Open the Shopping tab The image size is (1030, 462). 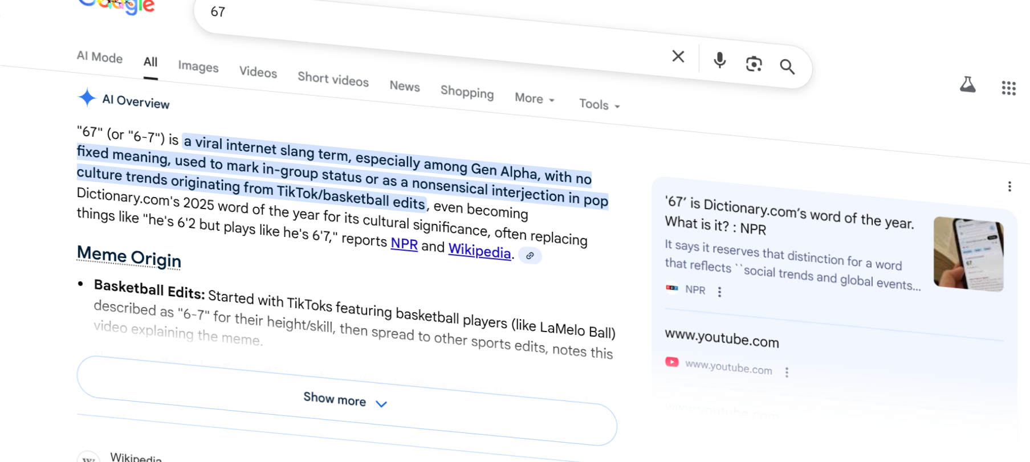pos(467,92)
